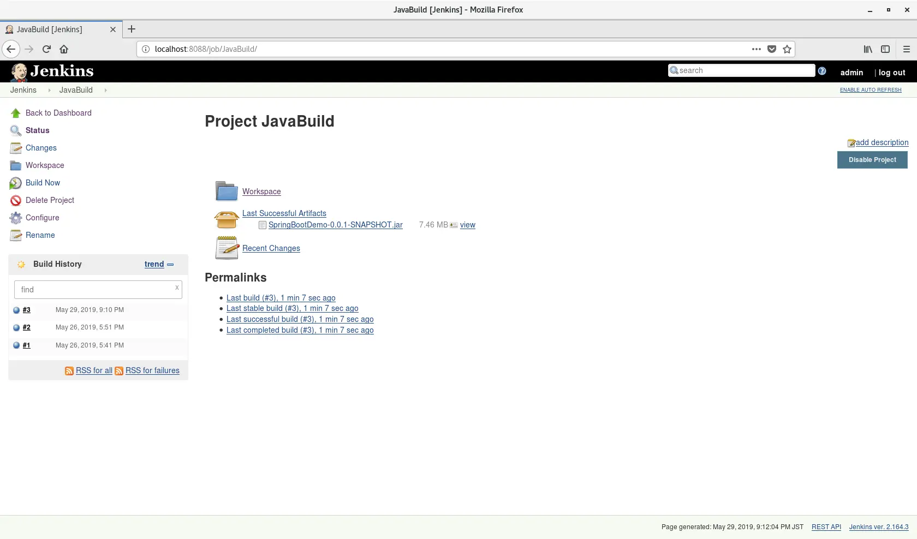Open the Firefox hamburger menu
This screenshot has width=917, height=539.
(x=907, y=49)
